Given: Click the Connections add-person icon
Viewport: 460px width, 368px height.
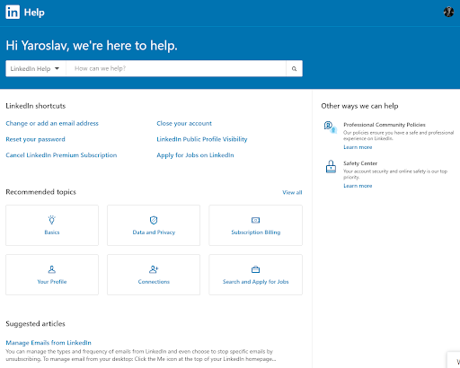Looking at the screenshot, I should coord(154,269).
